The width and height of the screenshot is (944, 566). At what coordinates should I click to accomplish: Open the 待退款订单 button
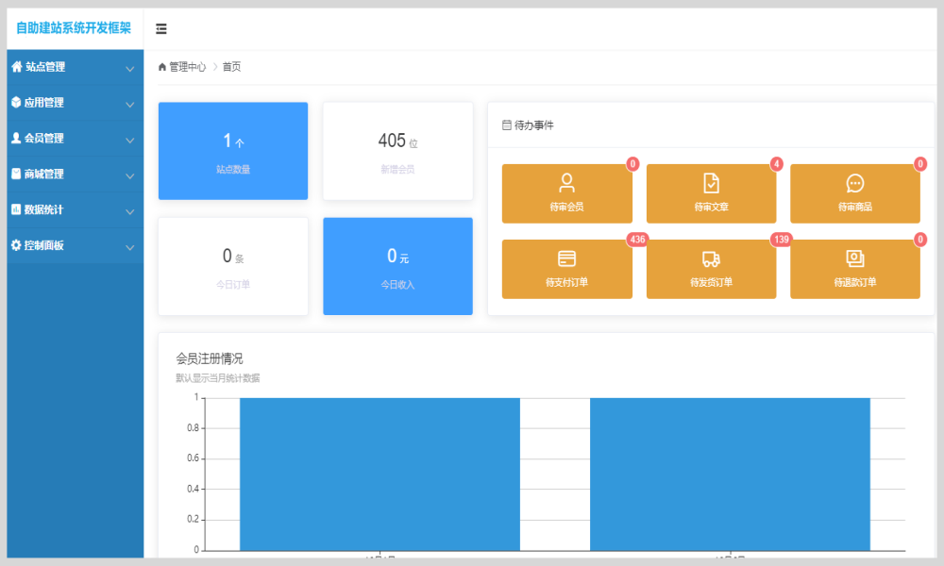(x=855, y=269)
